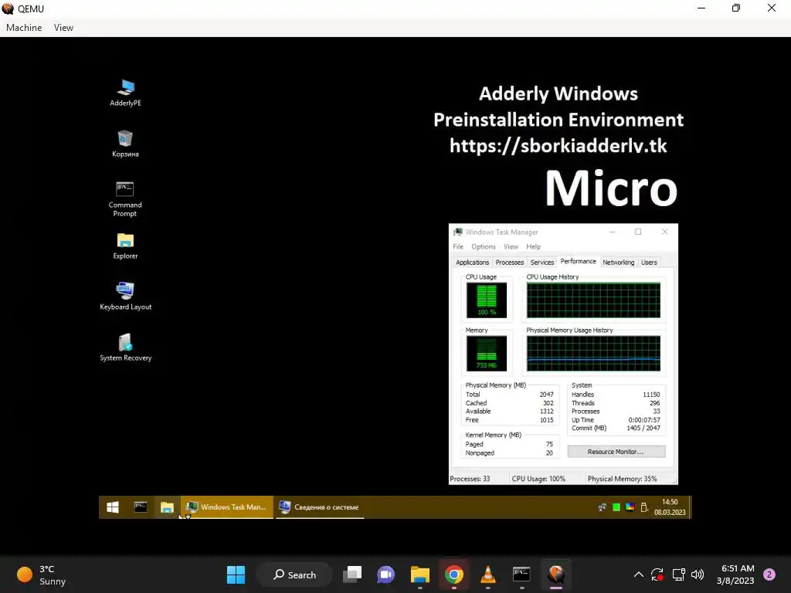Open Task View on host taskbar

pos(352,574)
